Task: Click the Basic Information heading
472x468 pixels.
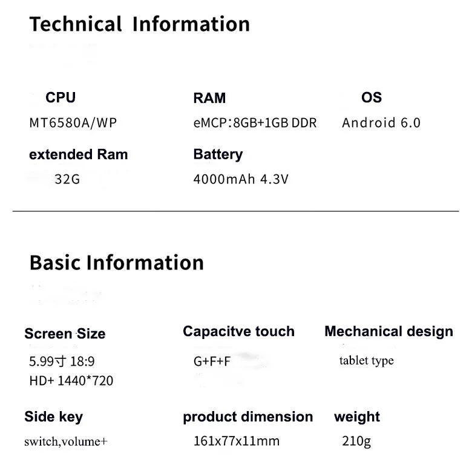Action: (x=117, y=263)
